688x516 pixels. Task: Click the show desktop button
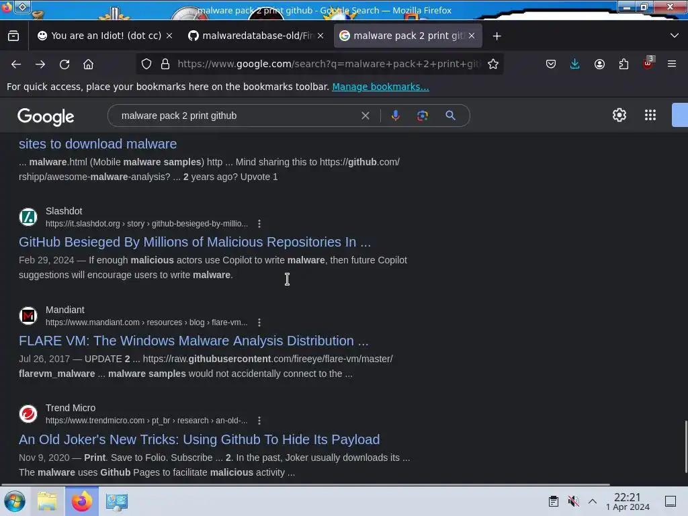(671, 501)
